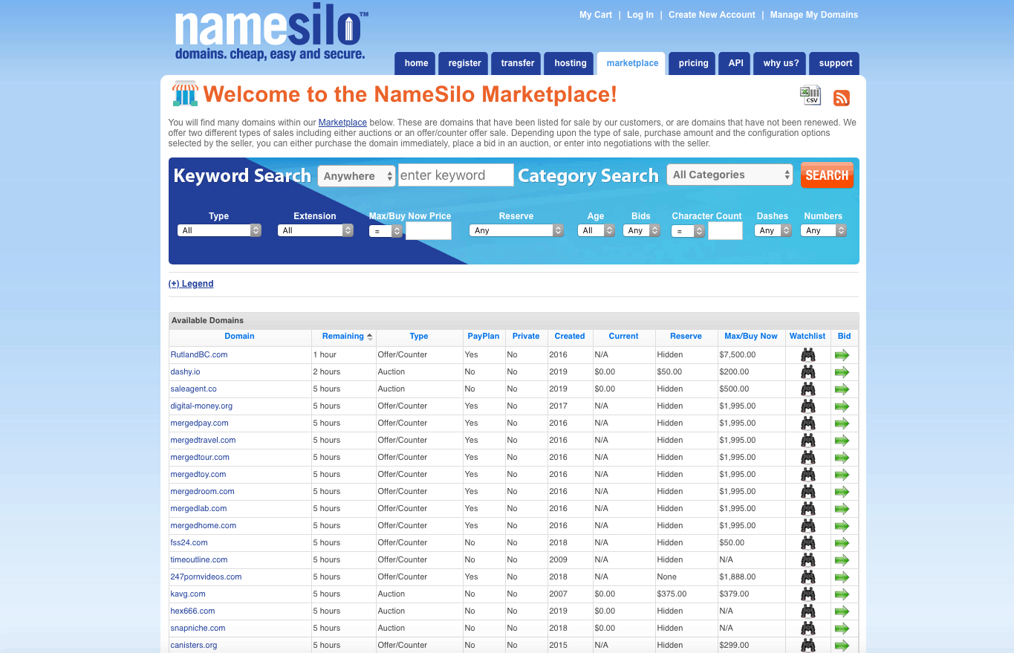
Task: Click the enter keyword search field
Action: [455, 175]
